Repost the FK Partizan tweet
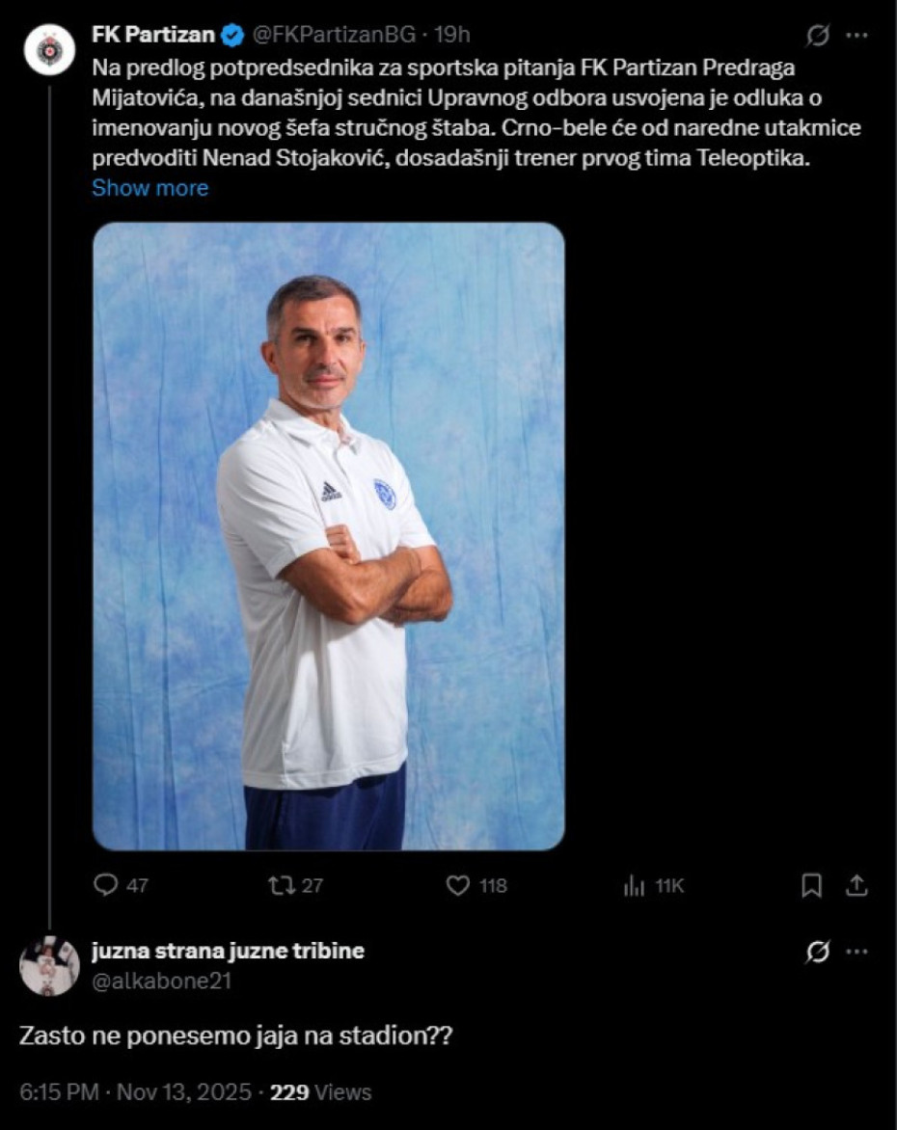 [279, 885]
